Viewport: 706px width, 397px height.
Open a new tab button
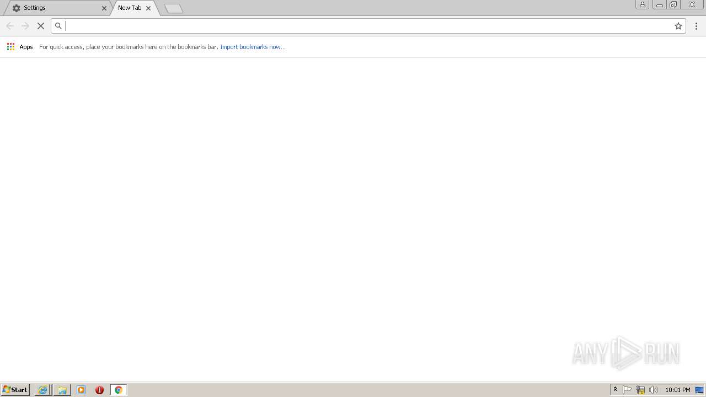[174, 8]
